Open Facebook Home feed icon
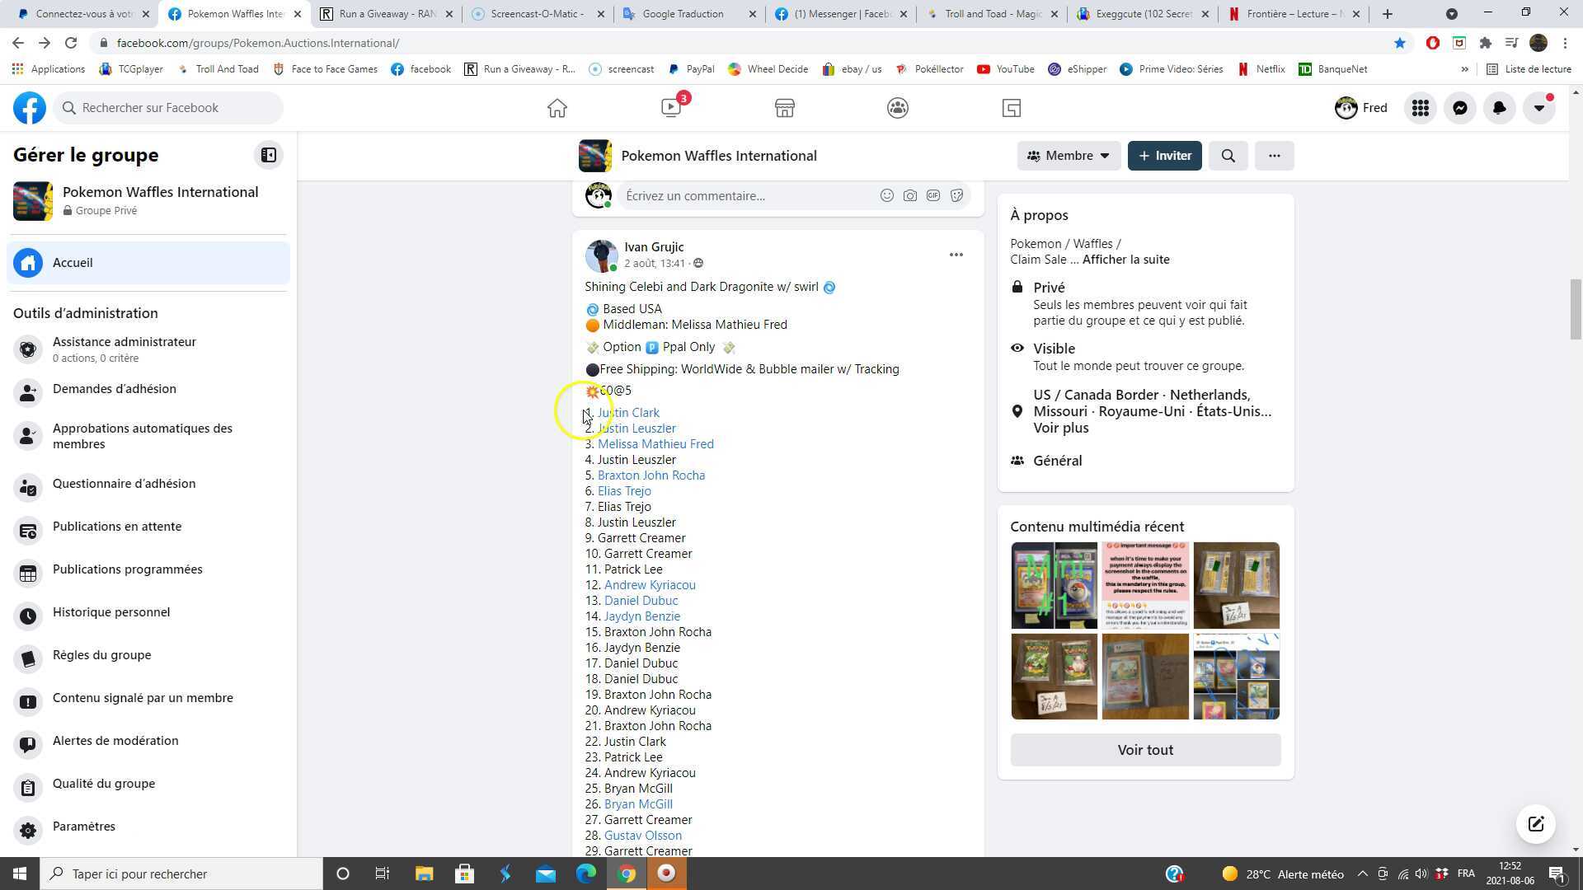This screenshot has width=1583, height=890. tap(557, 108)
